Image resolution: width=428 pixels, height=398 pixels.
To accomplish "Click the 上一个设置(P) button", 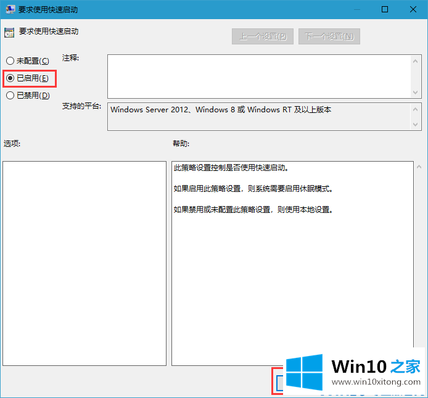I will [x=263, y=36].
